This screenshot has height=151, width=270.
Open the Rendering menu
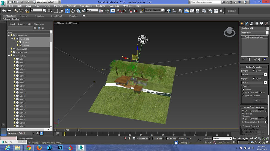(x=101, y=6)
